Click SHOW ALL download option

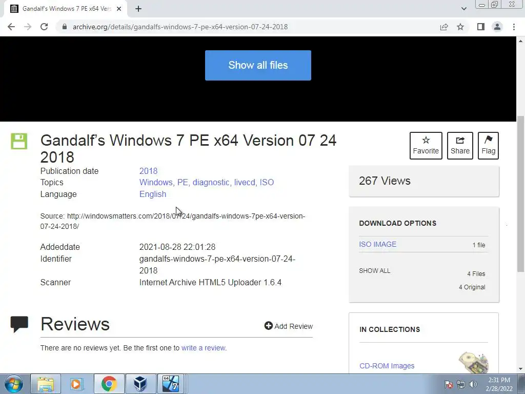pyautogui.click(x=375, y=271)
